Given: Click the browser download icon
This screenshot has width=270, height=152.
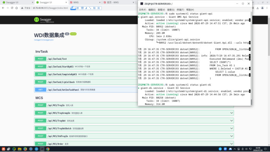Looking at the screenshot, I should coord(258,8).
